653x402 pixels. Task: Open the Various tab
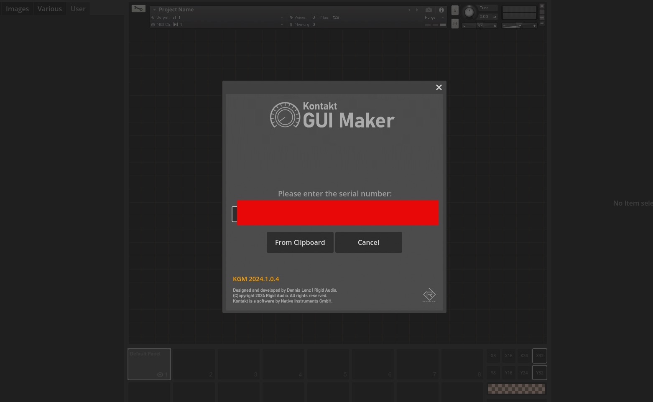pos(49,9)
